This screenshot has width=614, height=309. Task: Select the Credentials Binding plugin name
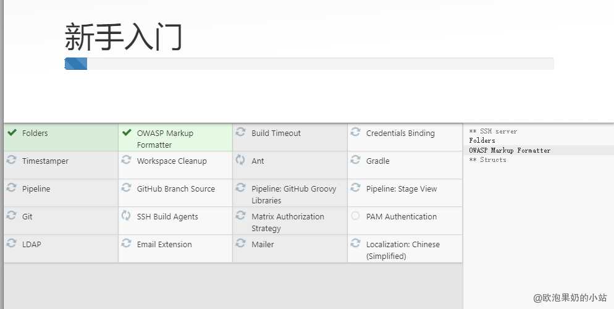pos(400,133)
